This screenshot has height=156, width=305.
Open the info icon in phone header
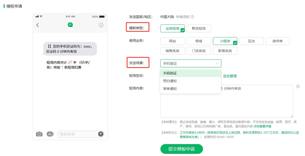pos(101,25)
